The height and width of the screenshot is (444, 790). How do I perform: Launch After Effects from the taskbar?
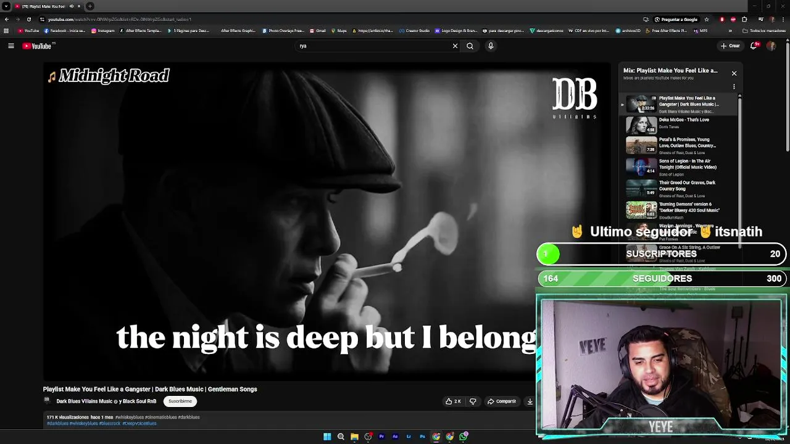[395, 437]
